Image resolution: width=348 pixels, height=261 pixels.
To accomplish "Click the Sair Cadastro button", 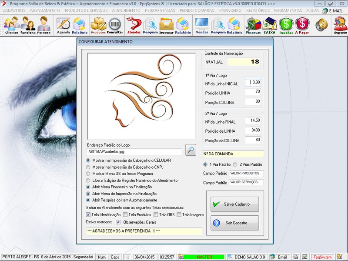I will click(234, 223).
